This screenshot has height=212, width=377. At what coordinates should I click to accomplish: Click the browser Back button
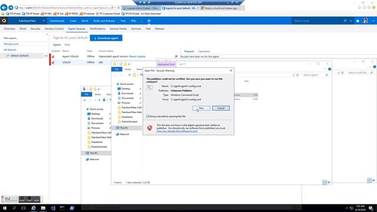(x=4, y=8)
